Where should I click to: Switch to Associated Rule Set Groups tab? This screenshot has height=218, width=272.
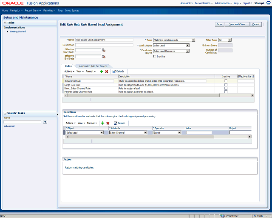click(x=93, y=66)
